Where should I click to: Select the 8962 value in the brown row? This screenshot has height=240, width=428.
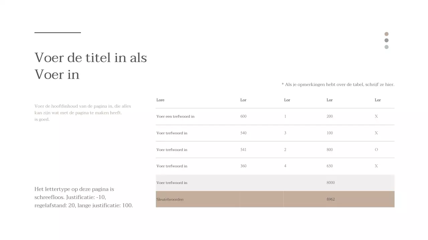(x=331, y=199)
